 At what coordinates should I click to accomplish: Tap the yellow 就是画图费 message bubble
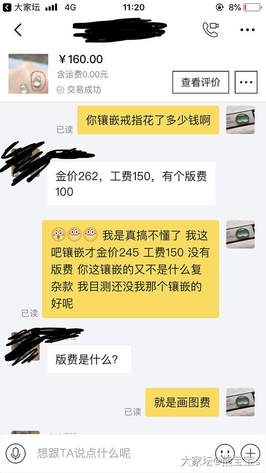[x=182, y=402]
